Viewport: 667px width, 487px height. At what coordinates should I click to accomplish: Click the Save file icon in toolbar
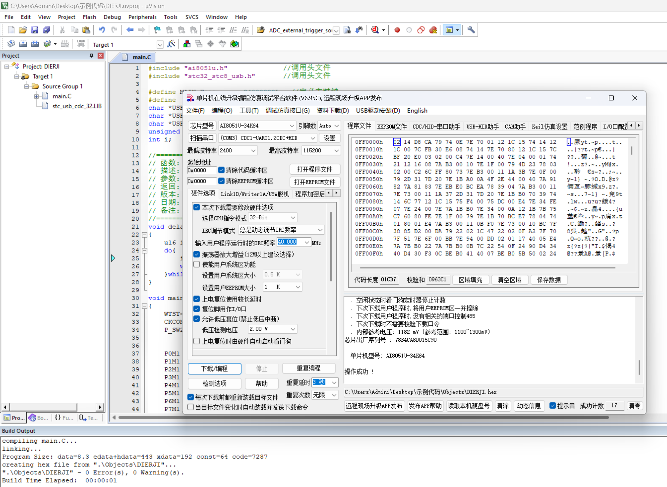pyautogui.click(x=35, y=30)
